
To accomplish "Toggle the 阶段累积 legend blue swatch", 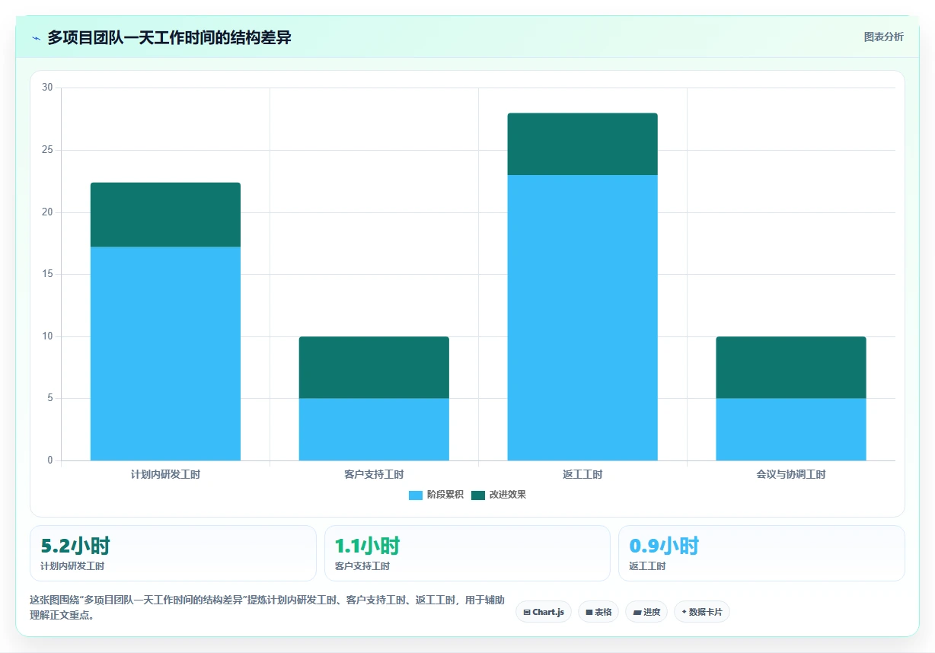I will tap(415, 495).
